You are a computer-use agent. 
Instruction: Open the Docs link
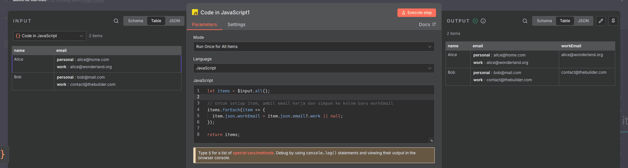[x=427, y=24]
